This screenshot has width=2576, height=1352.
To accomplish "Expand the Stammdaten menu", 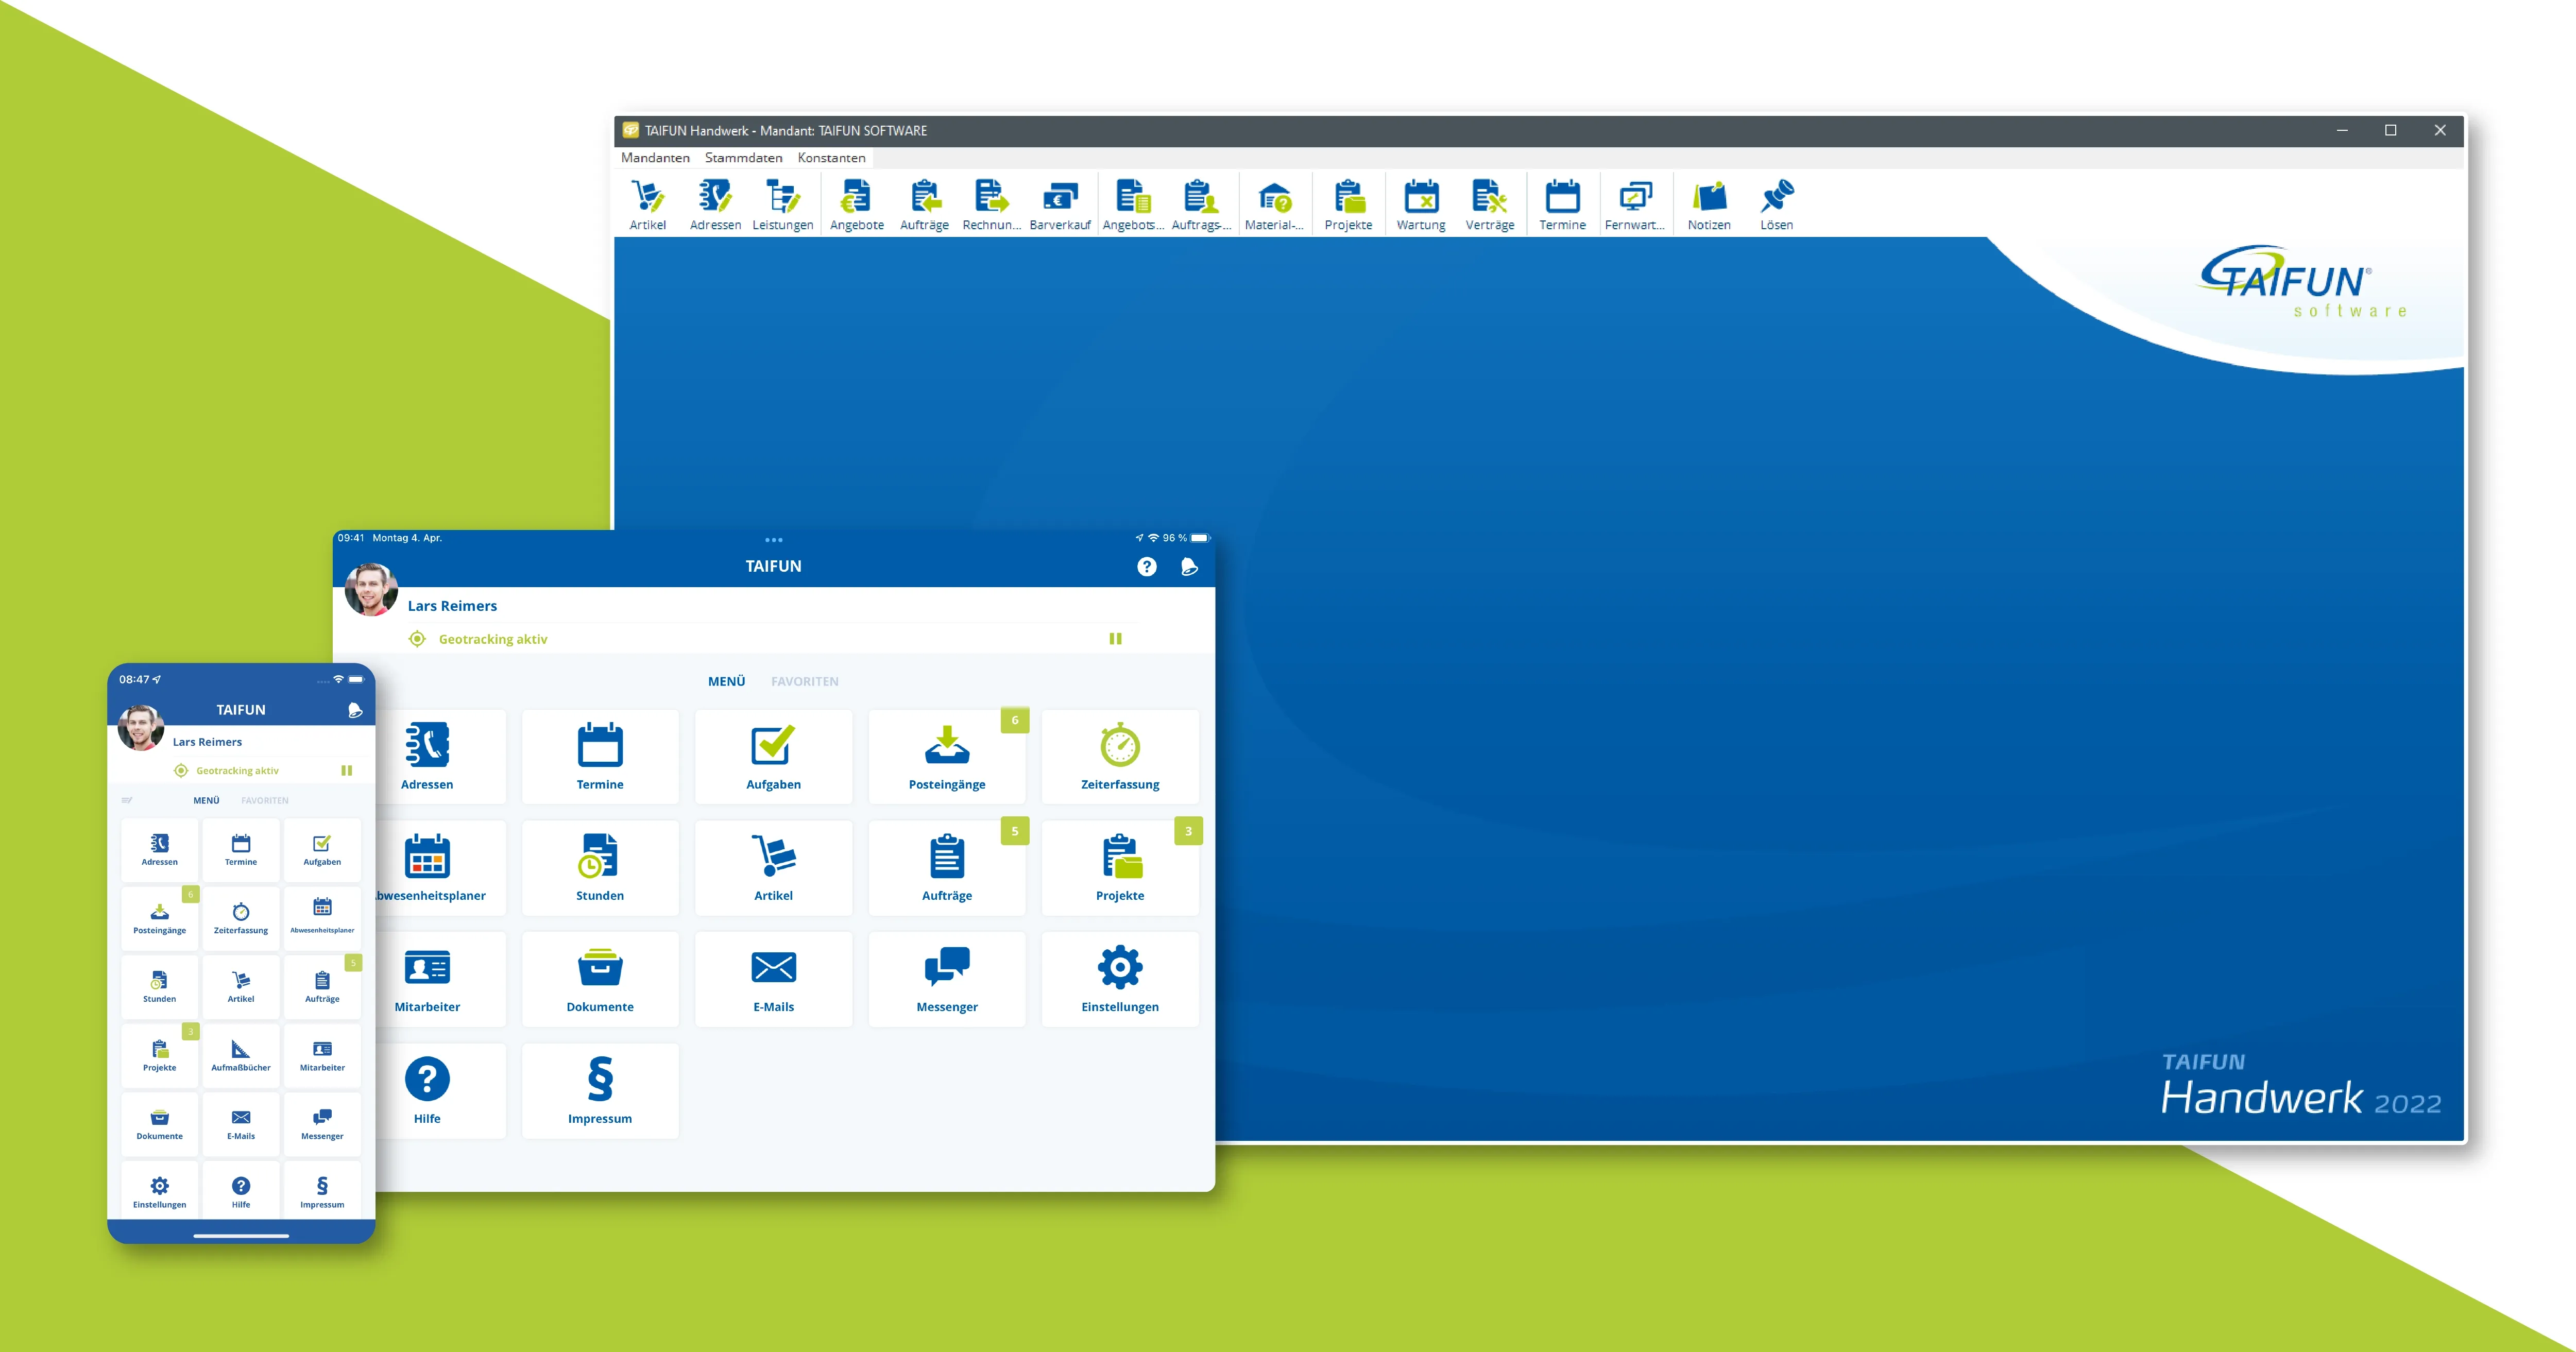I will 743,158.
